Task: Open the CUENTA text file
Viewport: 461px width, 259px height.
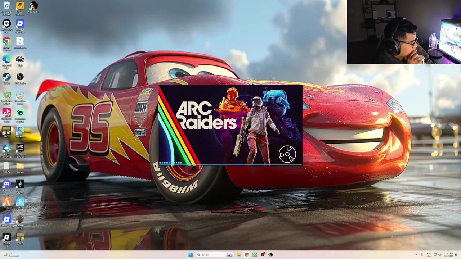Action: (6, 168)
